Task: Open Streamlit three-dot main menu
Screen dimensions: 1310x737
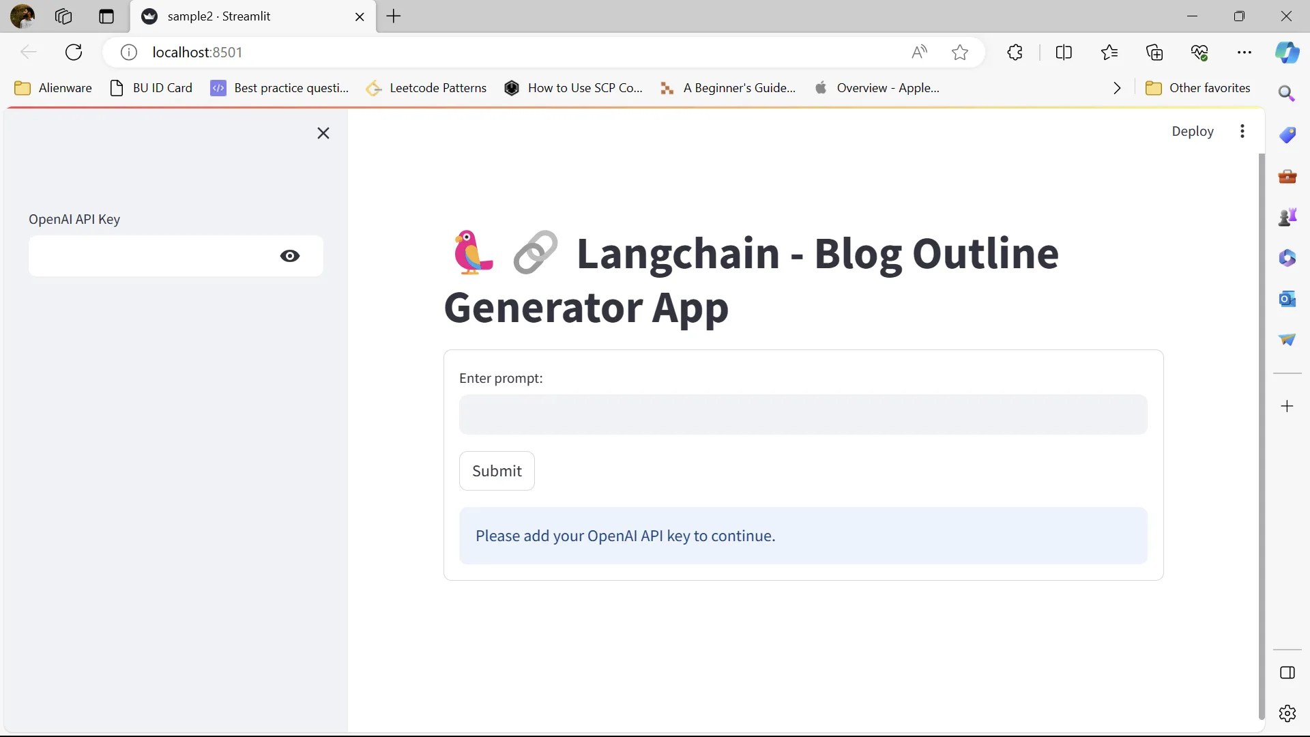Action: click(1242, 131)
